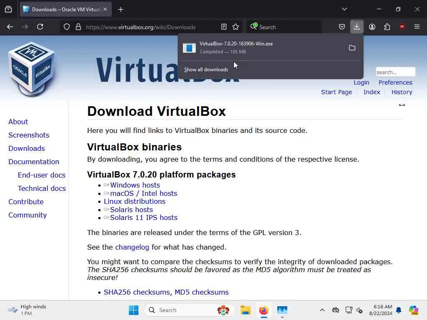
Task: Bookmark this page with the star icon
Action: [x=236, y=27]
